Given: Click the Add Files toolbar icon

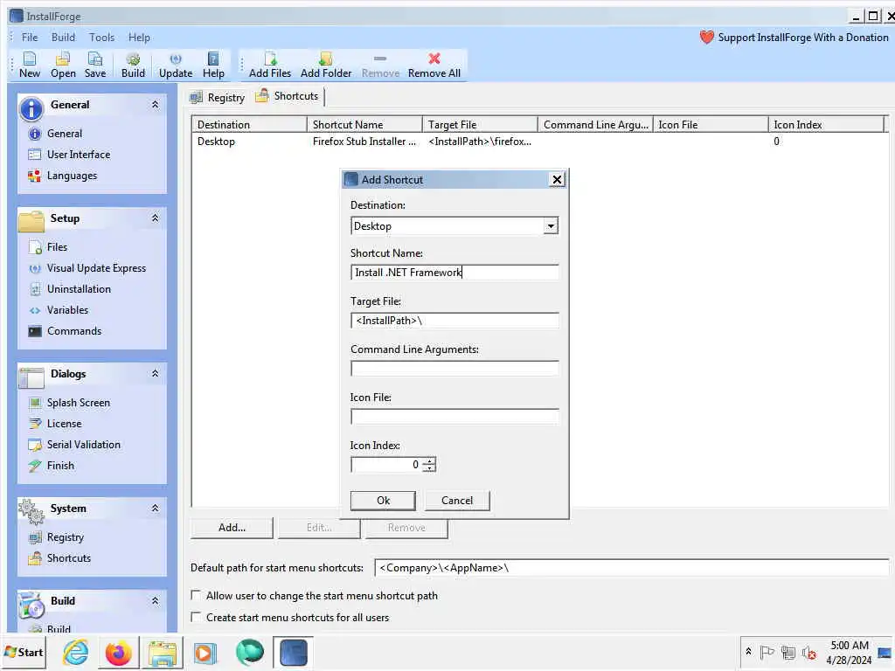Looking at the screenshot, I should point(270,65).
